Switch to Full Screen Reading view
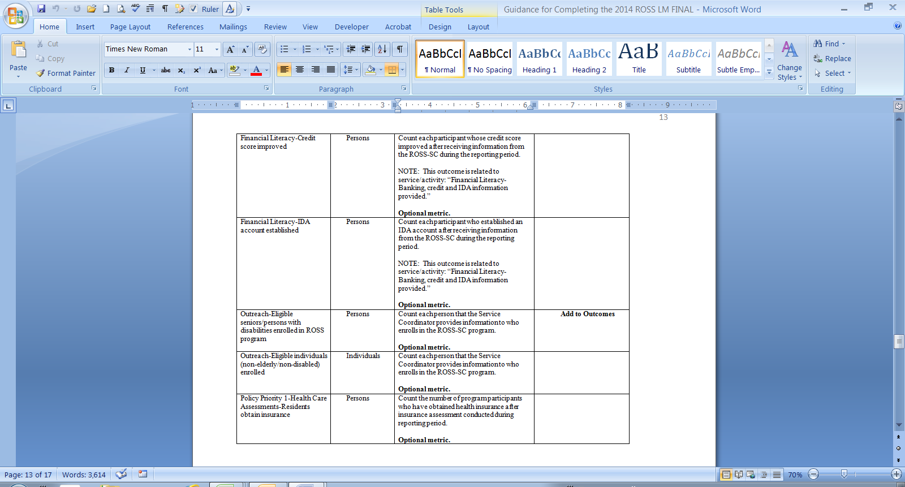905x487 pixels. [x=739, y=475]
